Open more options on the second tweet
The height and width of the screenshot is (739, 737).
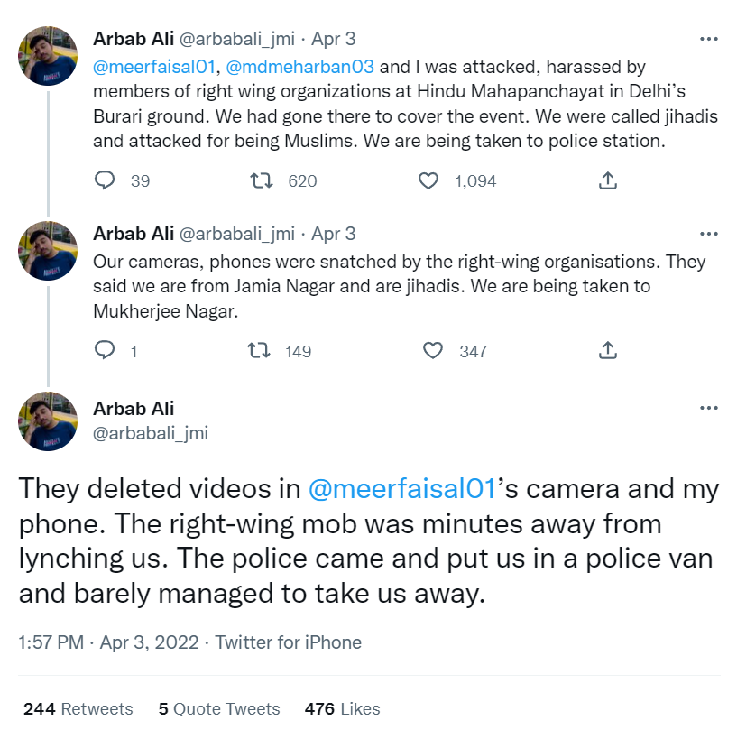point(709,234)
